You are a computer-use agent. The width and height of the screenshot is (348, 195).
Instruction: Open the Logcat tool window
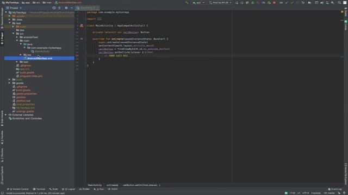click(x=69, y=189)
